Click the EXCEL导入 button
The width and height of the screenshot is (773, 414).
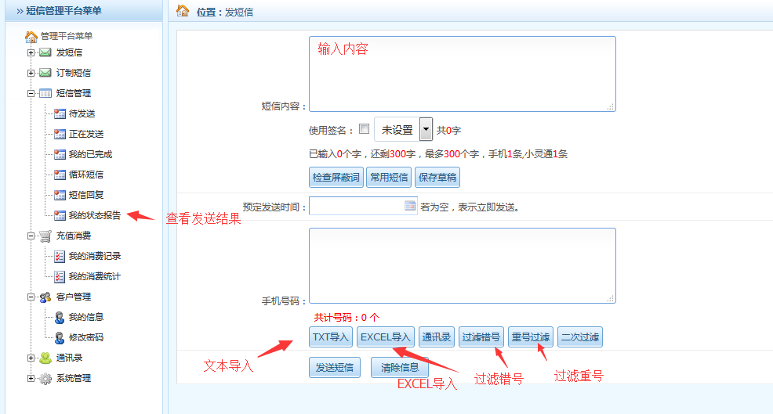click(x=386, y=337)
